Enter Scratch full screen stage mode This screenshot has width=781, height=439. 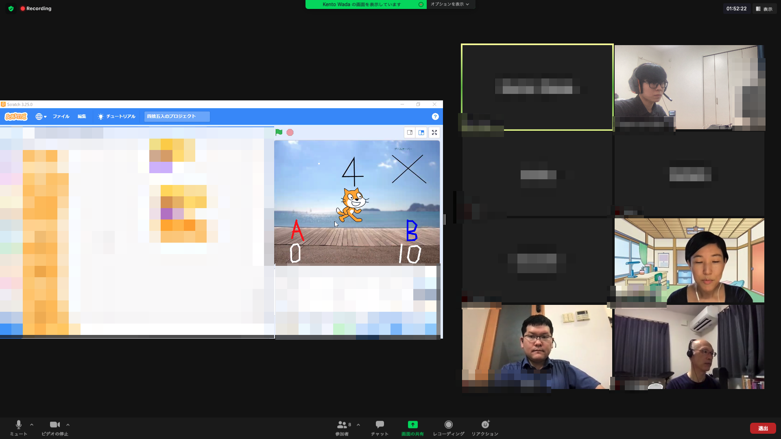pyautogui.click(x=434, y=133)
